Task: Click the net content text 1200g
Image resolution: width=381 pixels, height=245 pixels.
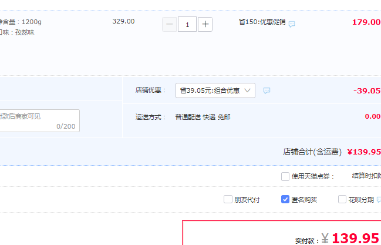Action: (x=32, y=22)
